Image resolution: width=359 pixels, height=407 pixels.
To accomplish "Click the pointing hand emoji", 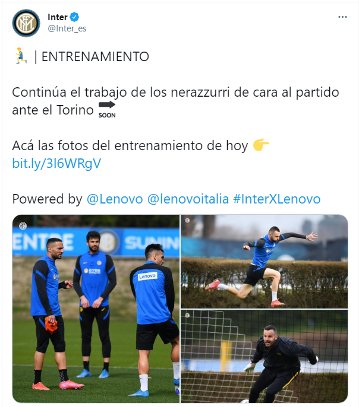I will coord(261,145).
